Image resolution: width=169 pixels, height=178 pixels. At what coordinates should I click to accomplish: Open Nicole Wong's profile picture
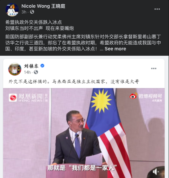12,10
